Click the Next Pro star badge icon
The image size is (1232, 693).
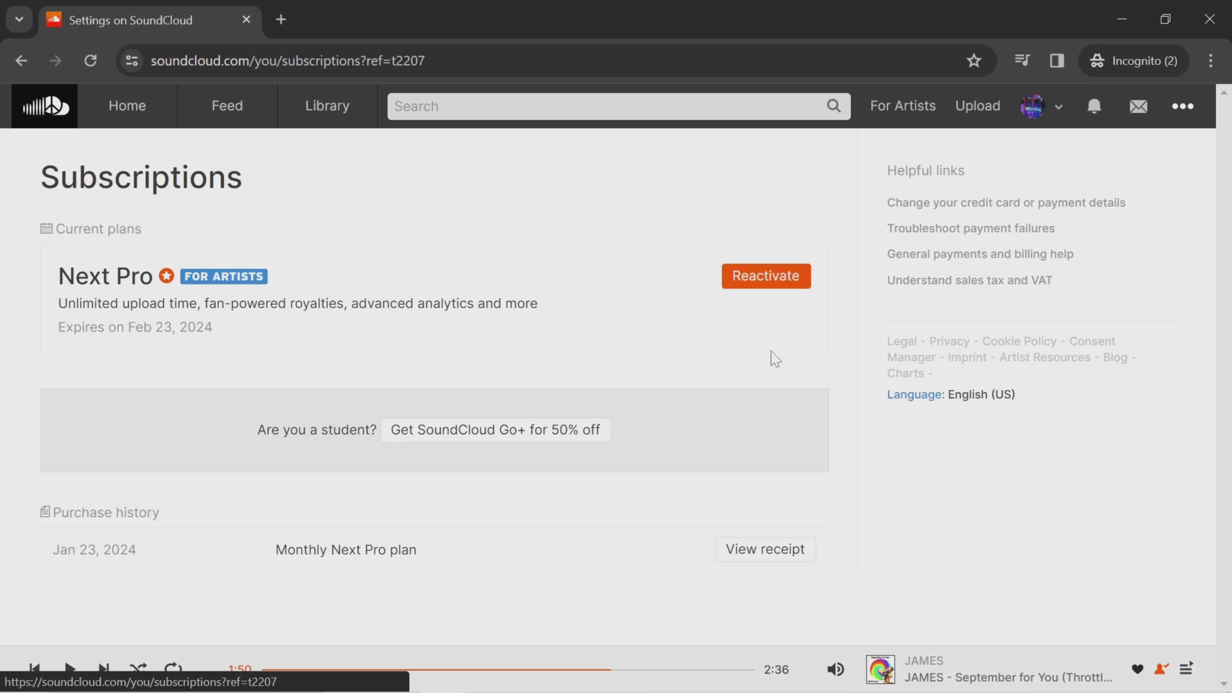(166, 276)
